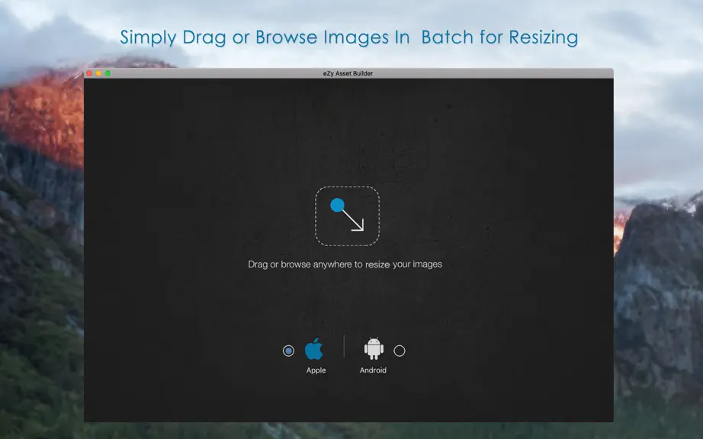Image resolution: width=703 pixels, height=439 pixels.
Task: Click the 'Apple' label text
Action: pyautogui.click(x=316, y=370)
